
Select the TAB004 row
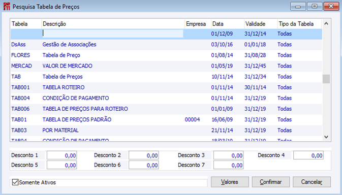[166, 98]
